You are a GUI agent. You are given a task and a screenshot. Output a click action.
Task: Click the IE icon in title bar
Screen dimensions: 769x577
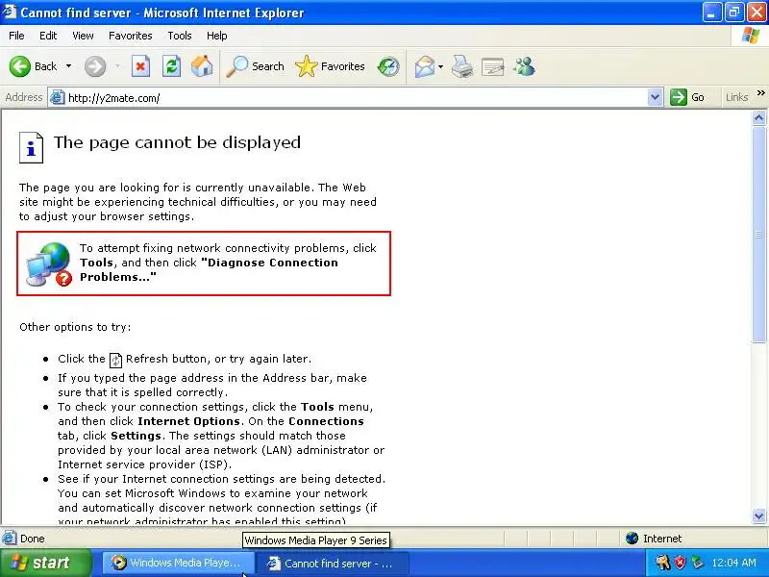[x=9, y=12]
